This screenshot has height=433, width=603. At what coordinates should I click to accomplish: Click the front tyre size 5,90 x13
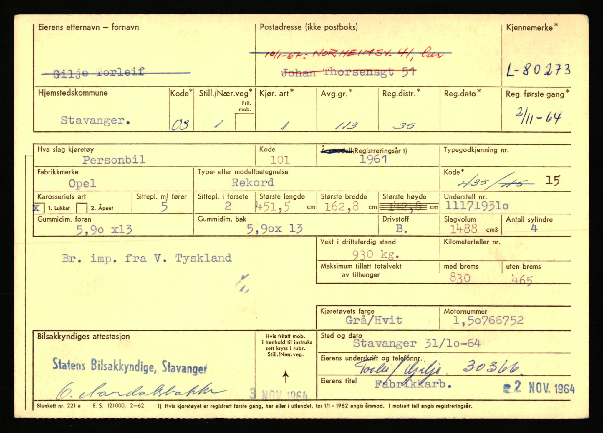pos(104,230)
